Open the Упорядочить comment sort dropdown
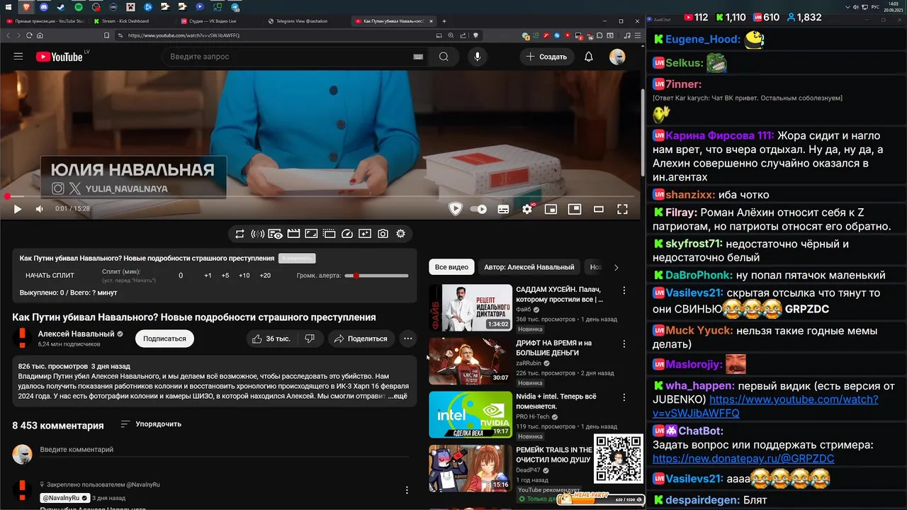907x510 pixels. pos(151,424)
